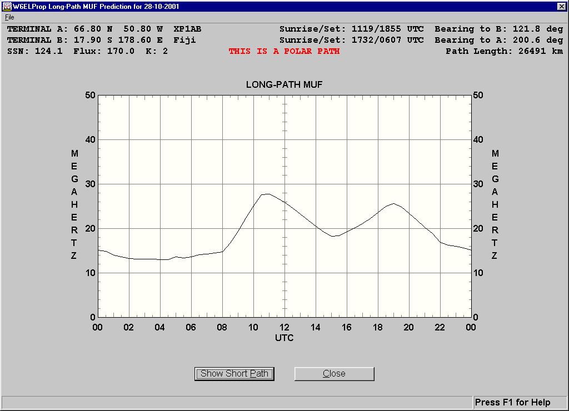Click the Bearing to B 121.8 deg text

coord(498,29)
